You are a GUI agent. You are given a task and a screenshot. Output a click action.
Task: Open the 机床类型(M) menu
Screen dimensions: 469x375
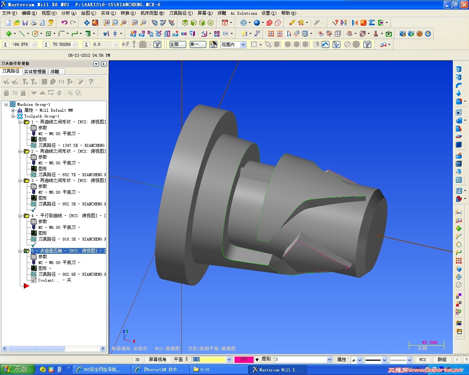(x=152, y=13)
